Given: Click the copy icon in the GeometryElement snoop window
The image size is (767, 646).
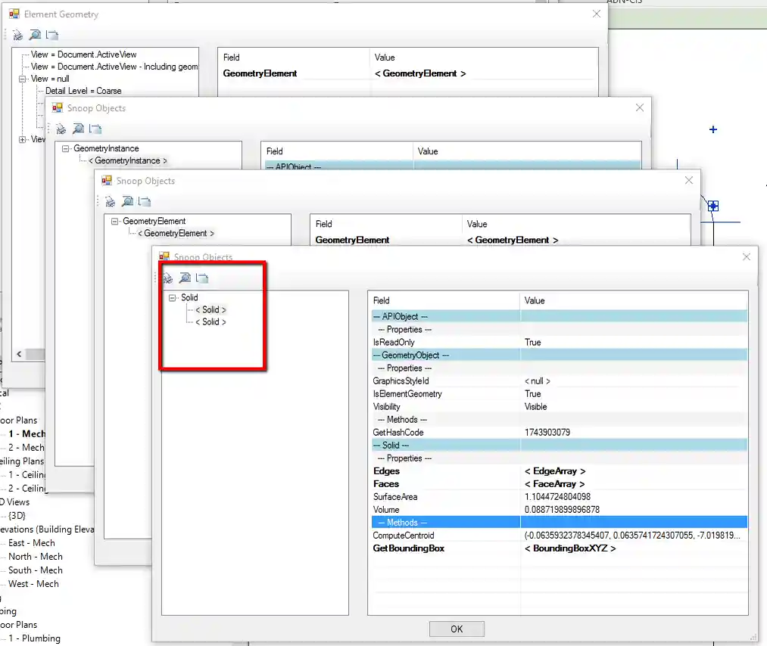Looking at the screenshot, I should click(144, 201).
